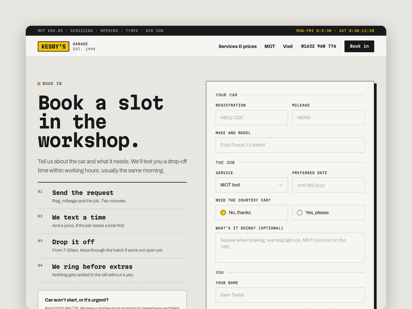This screenshot has width=412, height=309.
Task: Call phone number 01632 960 776 in header
Action: (x=319, y=46)
